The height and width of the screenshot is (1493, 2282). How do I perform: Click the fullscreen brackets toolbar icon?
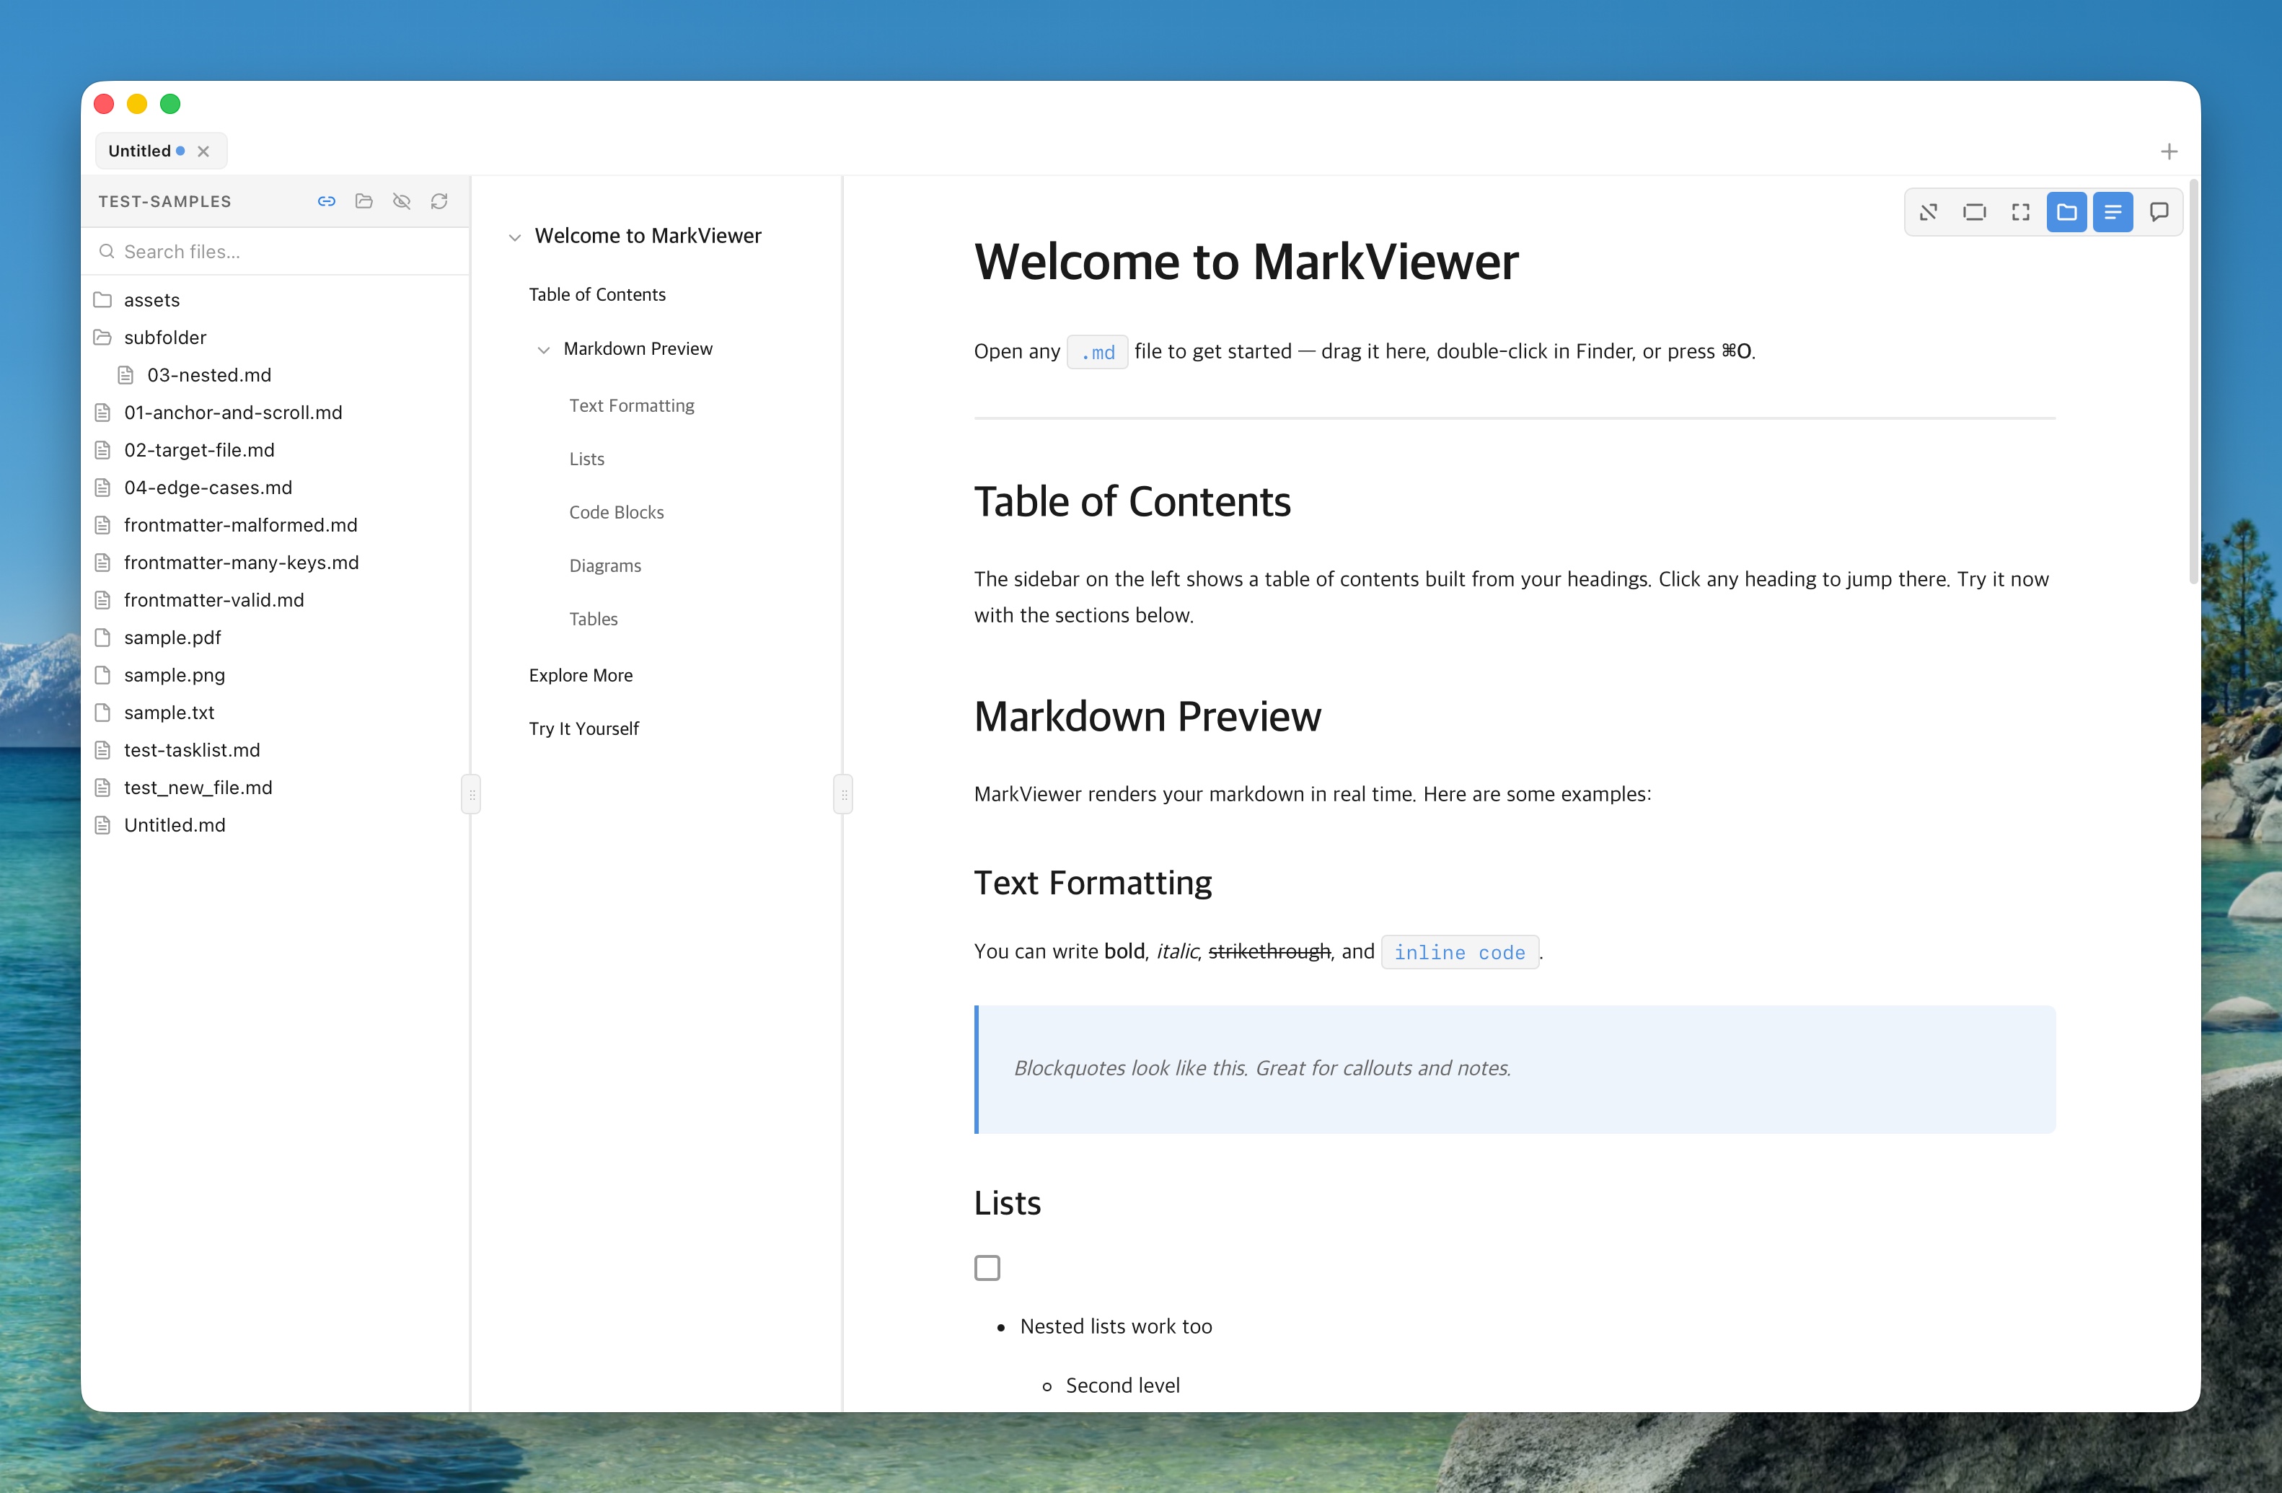pyautogui.click(x=2020, y=212)
